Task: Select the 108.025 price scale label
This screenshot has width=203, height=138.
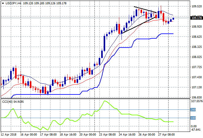Action: (x=197, y=57)
